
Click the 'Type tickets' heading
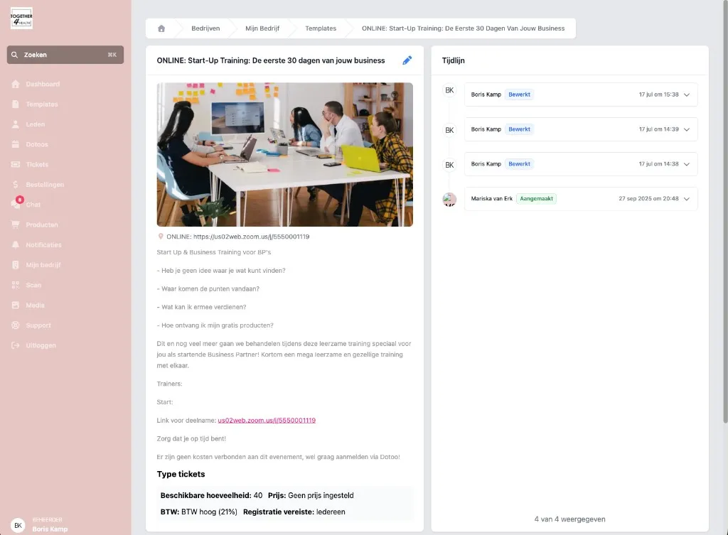click(x=181, y=474)
